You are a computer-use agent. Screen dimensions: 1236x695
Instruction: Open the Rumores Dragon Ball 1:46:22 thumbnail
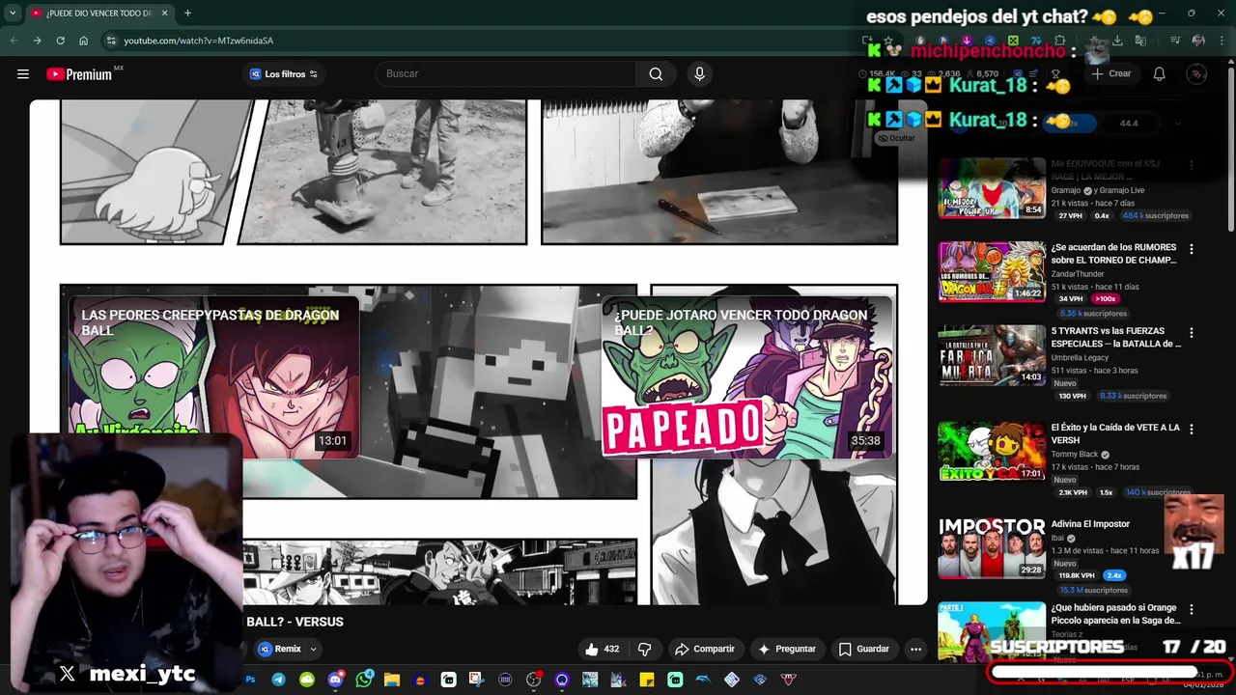click(992, 271)
